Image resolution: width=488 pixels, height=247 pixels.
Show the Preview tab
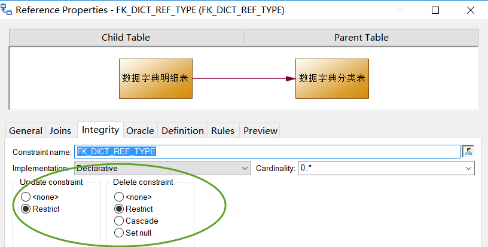click(x=260, y=130)
